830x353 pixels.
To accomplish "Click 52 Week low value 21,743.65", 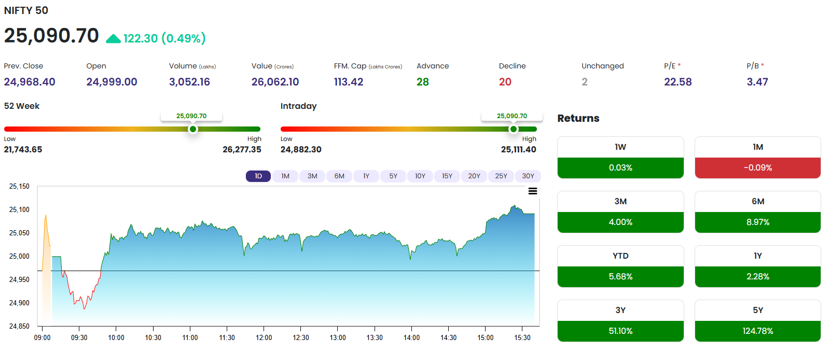I will coord(23,149).
